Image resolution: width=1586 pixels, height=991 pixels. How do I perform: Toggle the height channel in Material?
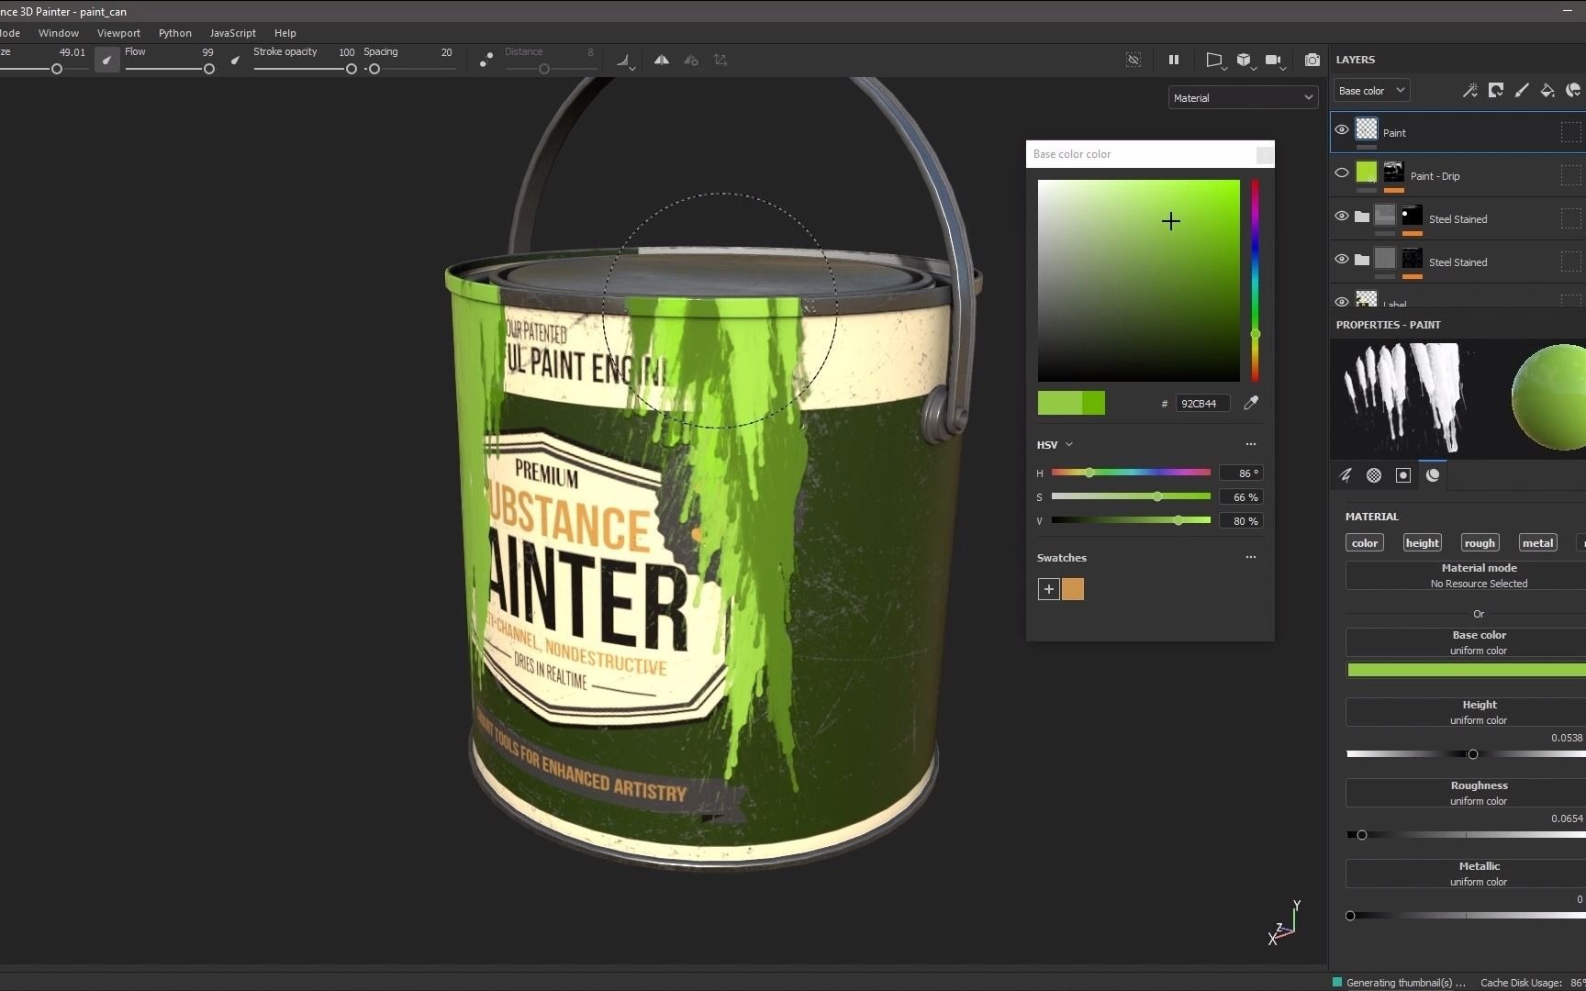(1422, 543)
